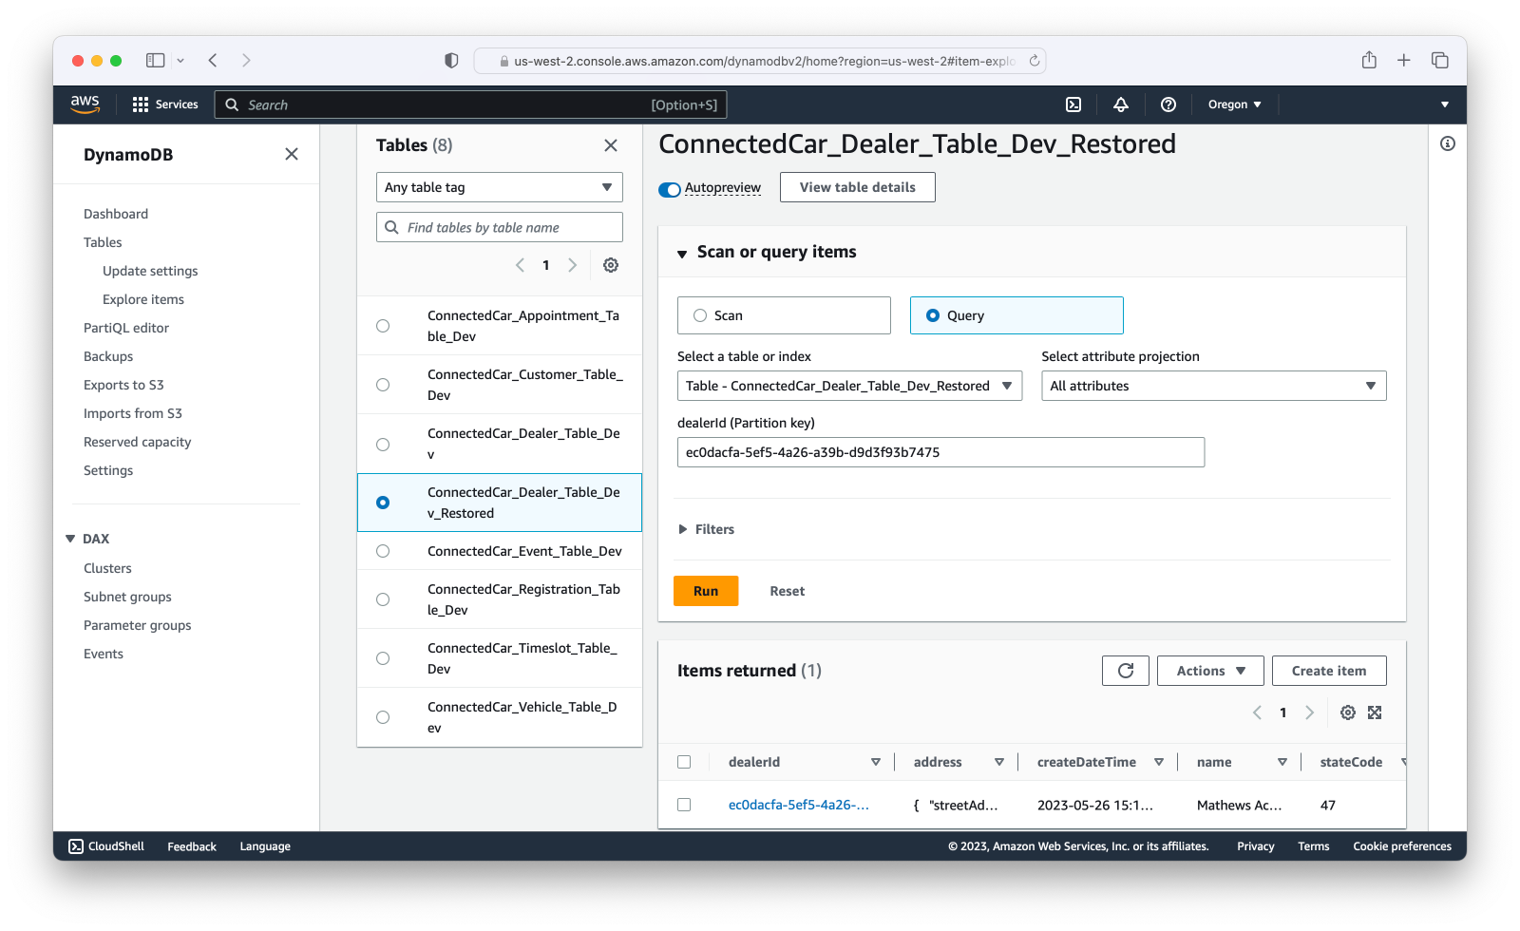Go to Backups in the navigation
Screen dimensions: 1520x931
click(108, 356)
